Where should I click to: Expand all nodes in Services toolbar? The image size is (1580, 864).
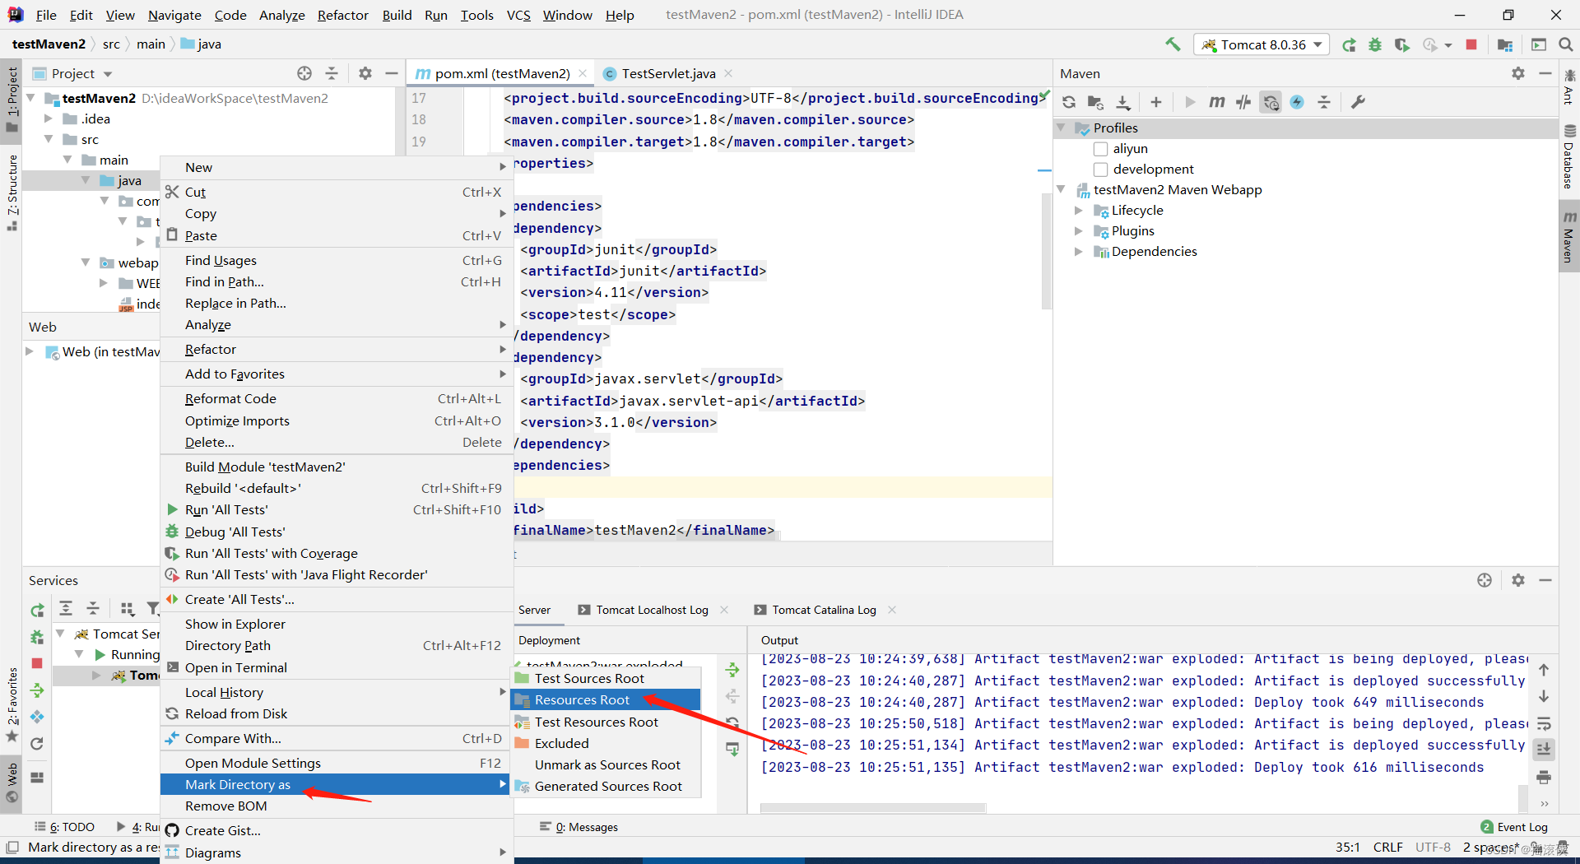tap(66, 609)
